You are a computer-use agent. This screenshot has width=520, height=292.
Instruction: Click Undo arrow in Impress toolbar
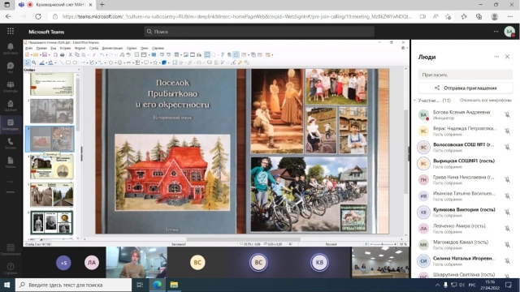point(102,55)
